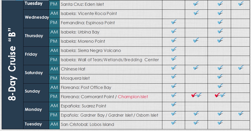The height and width of the screenshot is (131, 251).
Task: Click the AM cell beside Floreana: Post Office Bay
Action: [54, 88]
